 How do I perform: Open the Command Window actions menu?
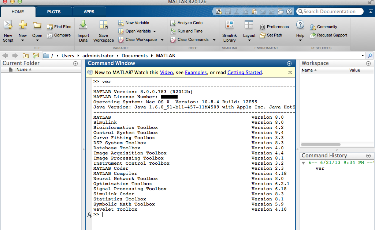tap(289, 64)
